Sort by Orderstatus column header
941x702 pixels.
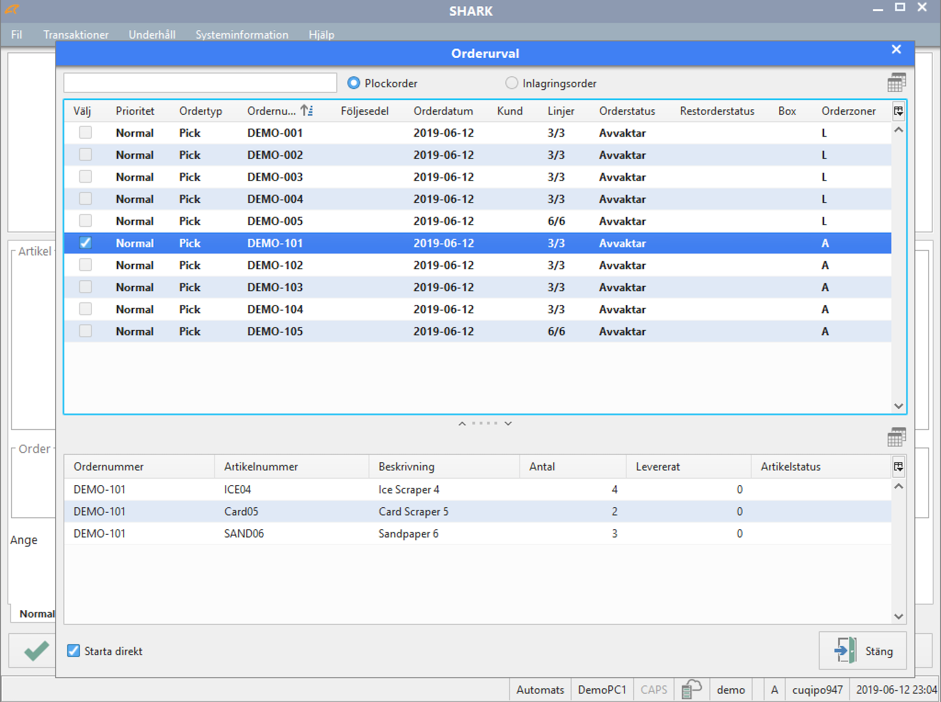point(627,111)
